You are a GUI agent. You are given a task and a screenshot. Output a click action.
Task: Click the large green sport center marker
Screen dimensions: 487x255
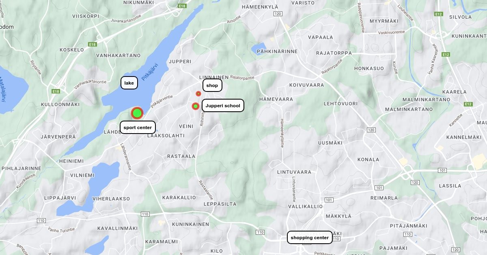click(137, 113)
